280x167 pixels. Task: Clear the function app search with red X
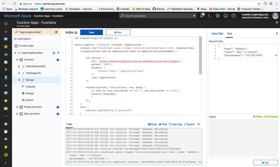click(x=56, y=32)
